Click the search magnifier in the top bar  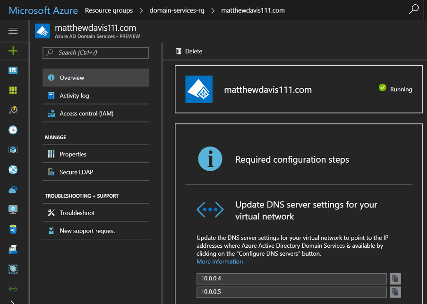click(x=414, y=9)
